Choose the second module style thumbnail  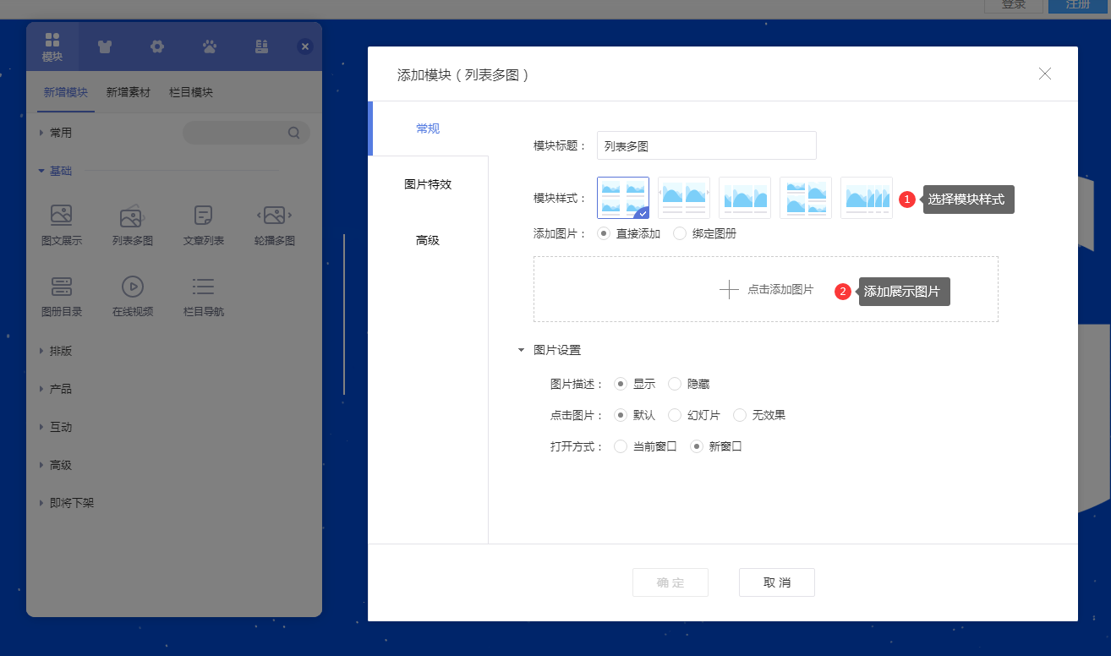(684, 198)
